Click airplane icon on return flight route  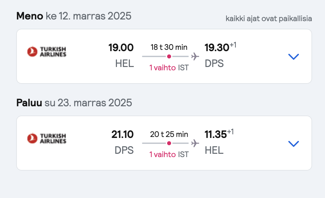(195, 143)
